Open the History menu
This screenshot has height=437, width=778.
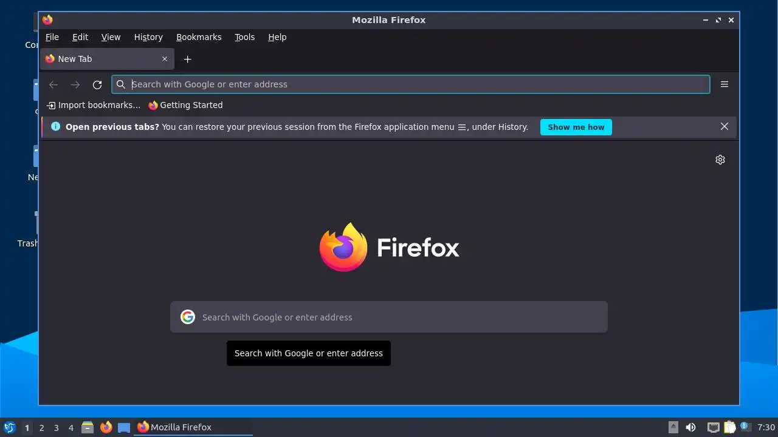coord(148,37)
